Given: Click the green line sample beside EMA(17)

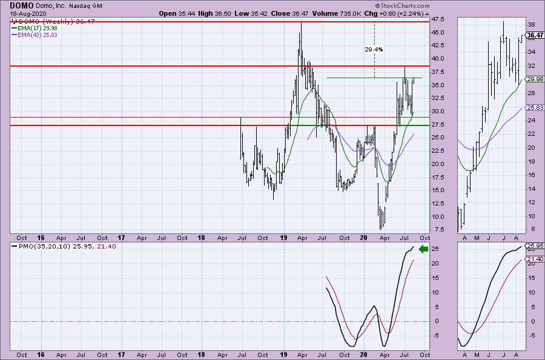Looking at the screenshot, I should (x=14, y=28).
